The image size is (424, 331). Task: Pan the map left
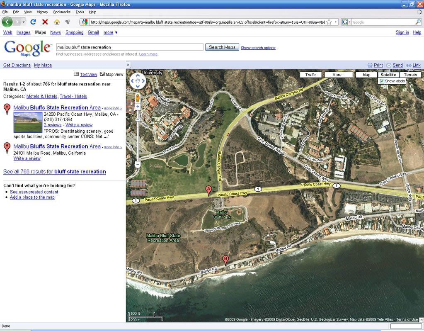pyautogui.click(x=132, y=80)
